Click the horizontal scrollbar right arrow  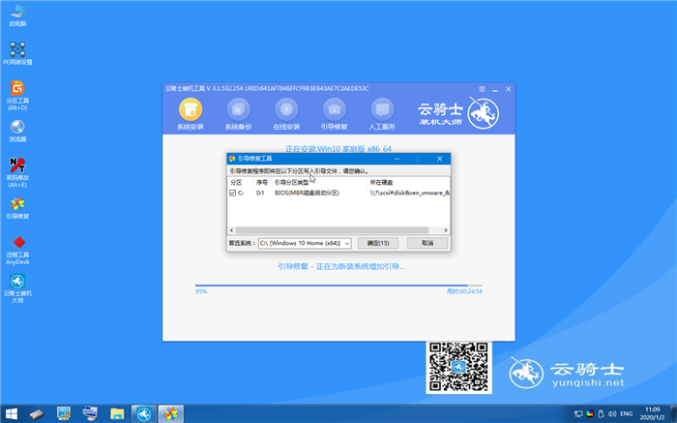pos(446,230)
